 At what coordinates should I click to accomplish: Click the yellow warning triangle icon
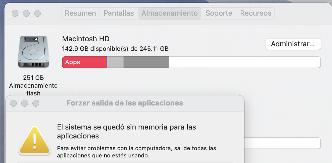click(x=35, y=140)
